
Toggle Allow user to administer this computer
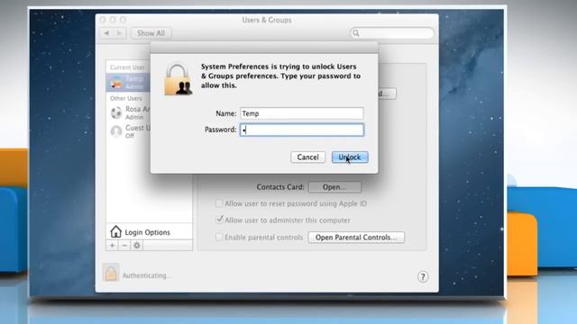[x=219, y=220]
